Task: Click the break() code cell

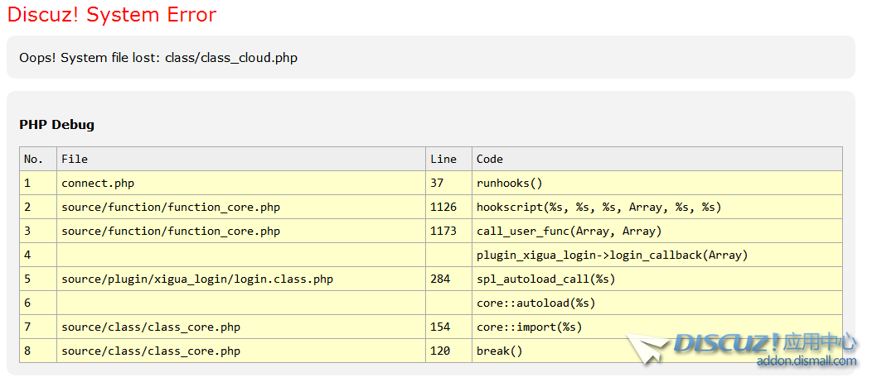Action: 499,351
